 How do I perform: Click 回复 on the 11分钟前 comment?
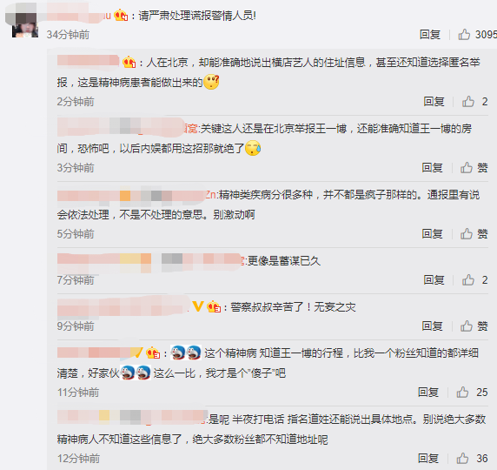pyautogui.click(x=428, y=393)
